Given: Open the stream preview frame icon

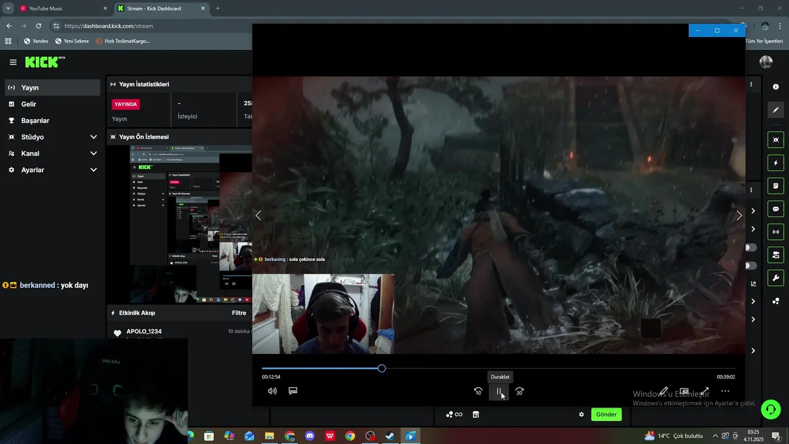Looking at the screenshot, I should pyautogui.click(x=775, y=140).
